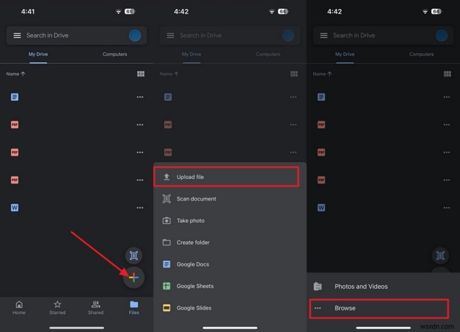
Task: Toggle Name sort order in right screen
Action: tap(323, 74)
